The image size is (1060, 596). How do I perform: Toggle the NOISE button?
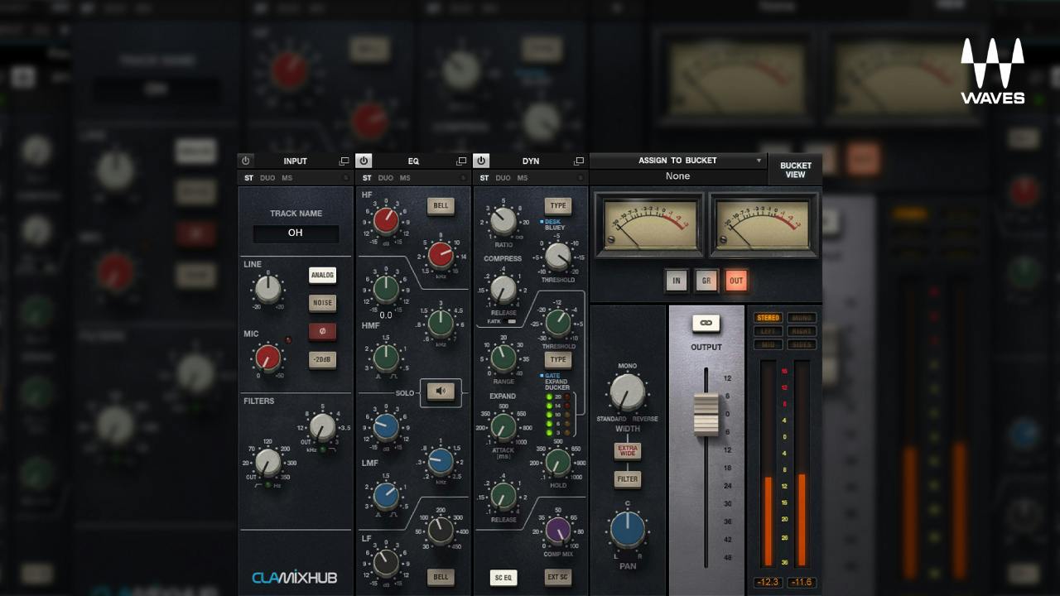[322, 303]
